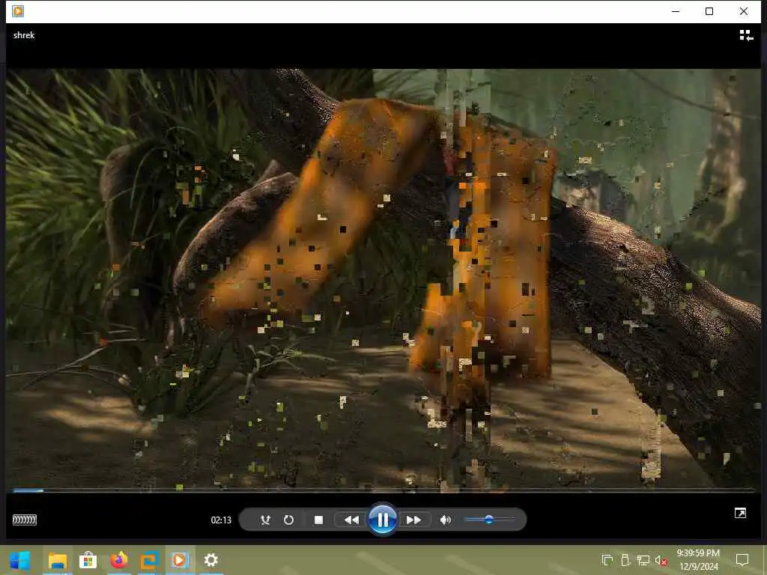This screenshot has width=767, height=575.
Task: Launch Firefox from taskbar
Action: [119, 560]
